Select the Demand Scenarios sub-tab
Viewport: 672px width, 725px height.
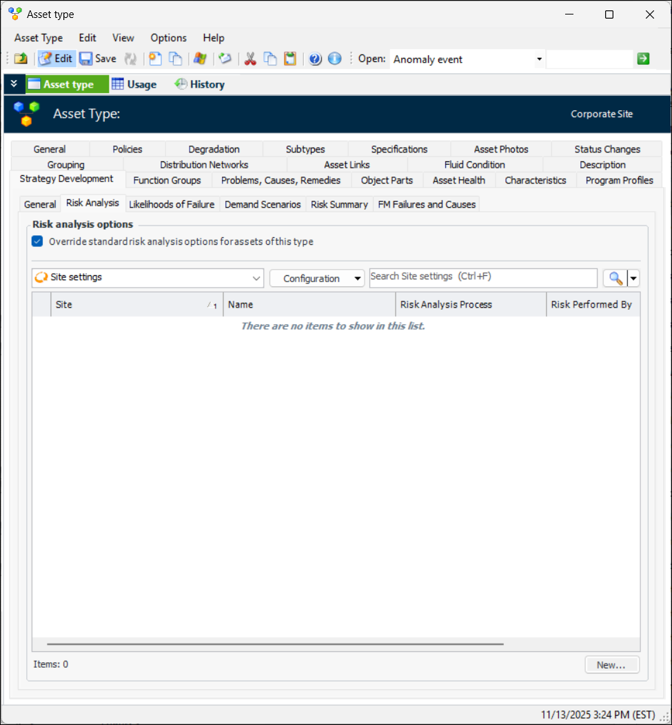coord(263,204)
